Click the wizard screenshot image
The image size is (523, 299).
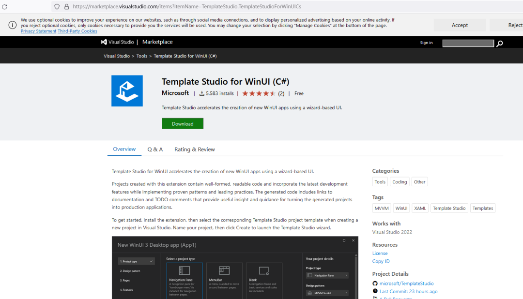[x=235, y=268]
